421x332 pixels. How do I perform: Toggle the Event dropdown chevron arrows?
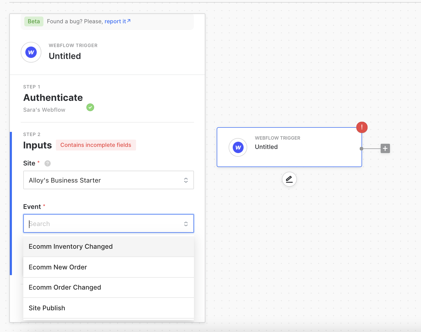tap(186, 224)
